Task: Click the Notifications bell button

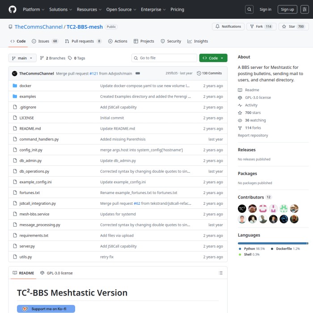Action: tap(228, 27)
